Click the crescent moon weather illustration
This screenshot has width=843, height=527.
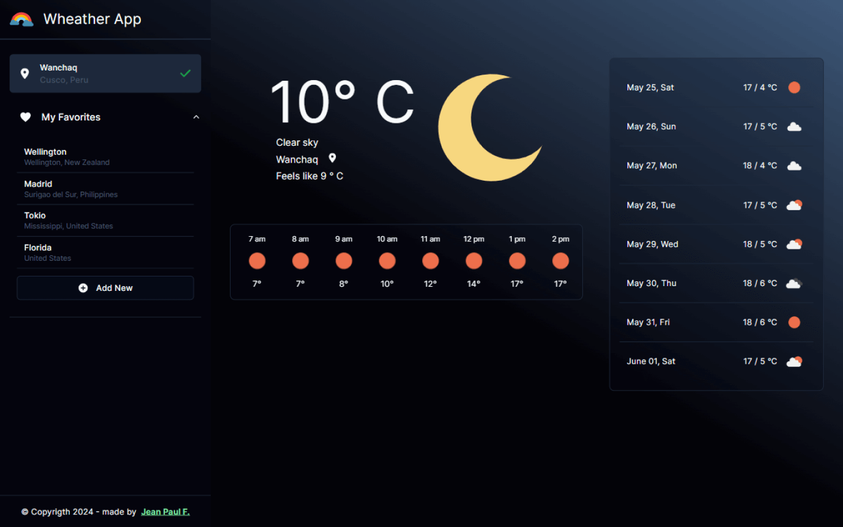point(491,127)
